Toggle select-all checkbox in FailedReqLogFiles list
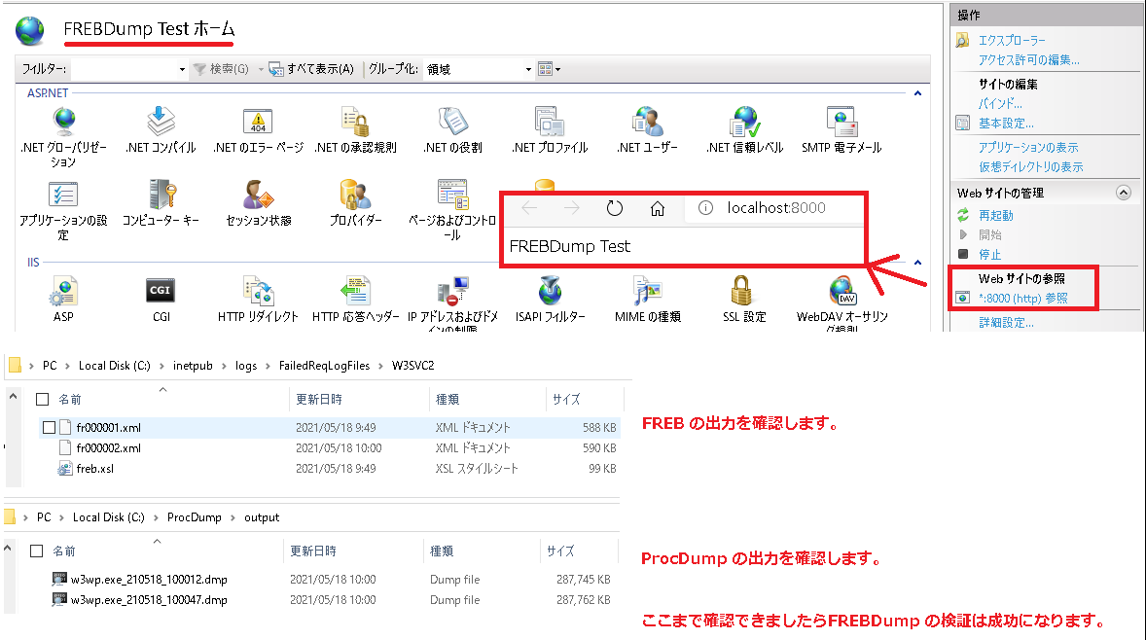 [x=42, y=399]
